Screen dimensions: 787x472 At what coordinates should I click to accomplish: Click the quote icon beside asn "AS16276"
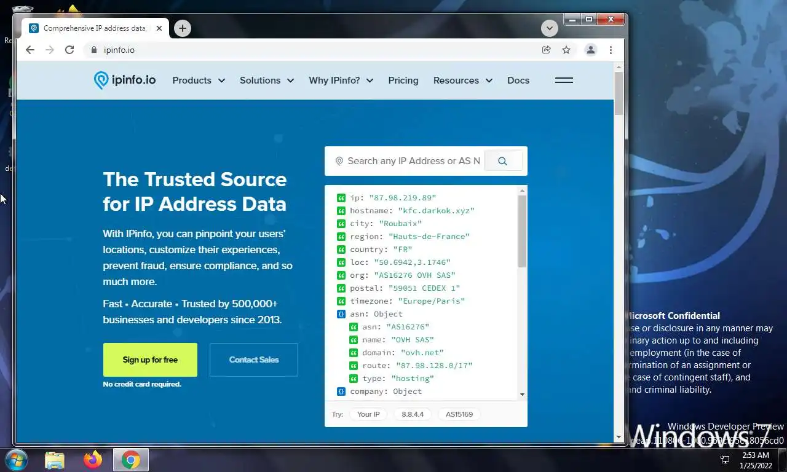coord(354,327)
